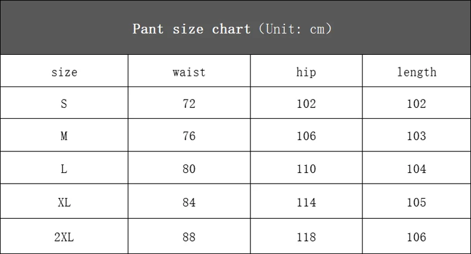The height and width of the screenshot is (254, 471).
Task: Click hip value 118
Action: click(x=306, y=237)
